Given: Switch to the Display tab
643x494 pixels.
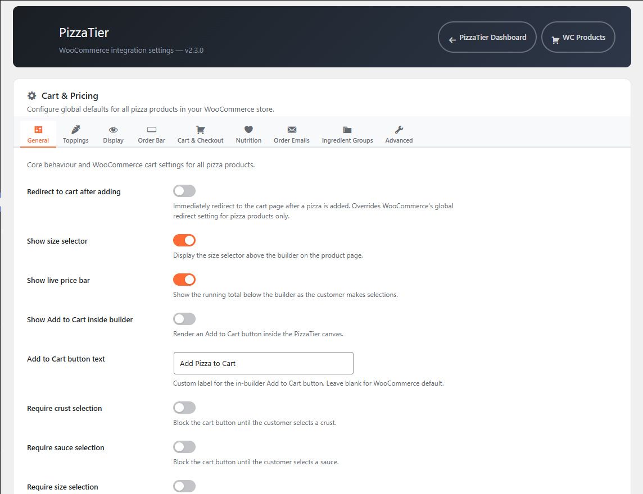Looking at the screenshot, I should [x=113, y=134].
